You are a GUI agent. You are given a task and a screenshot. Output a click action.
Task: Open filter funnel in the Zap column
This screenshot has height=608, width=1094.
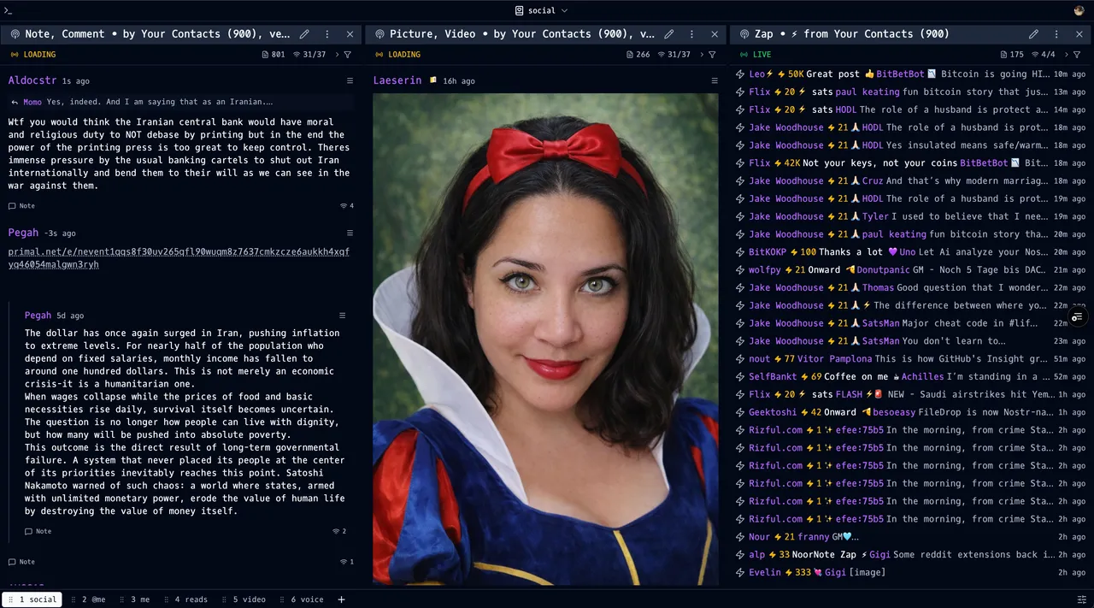point(1076,55)
